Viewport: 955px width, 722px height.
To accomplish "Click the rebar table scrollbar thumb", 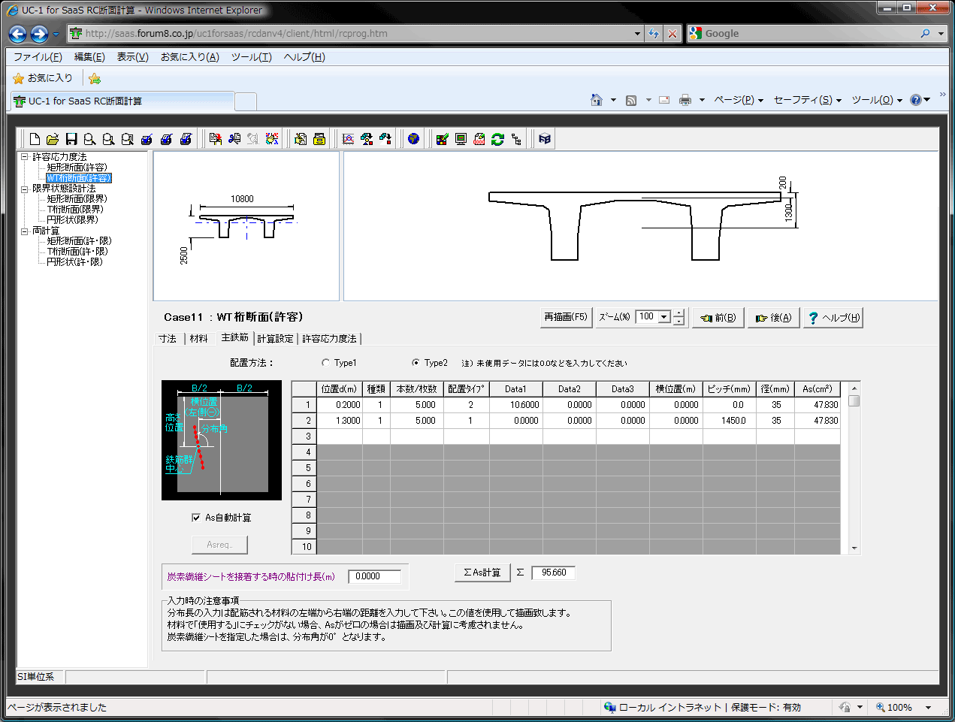I will point(854,400).
